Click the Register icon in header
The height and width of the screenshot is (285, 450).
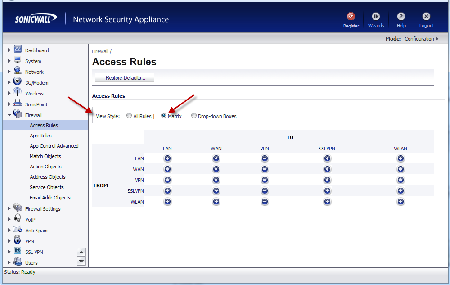click(x=351, y=16)
